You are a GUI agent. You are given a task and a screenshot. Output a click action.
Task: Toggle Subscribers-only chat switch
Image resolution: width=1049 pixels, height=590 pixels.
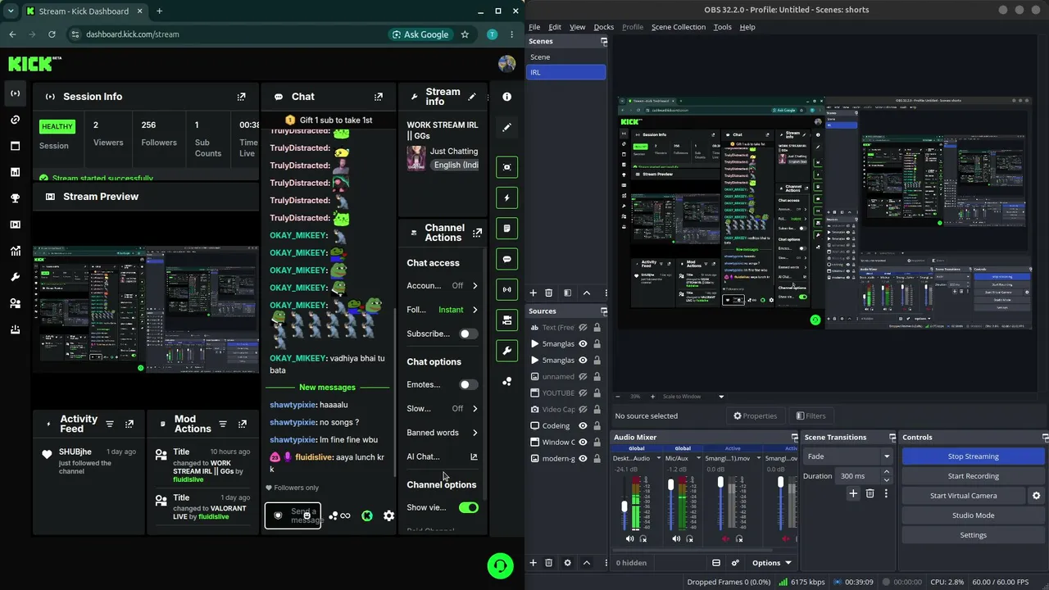[468, 334]
